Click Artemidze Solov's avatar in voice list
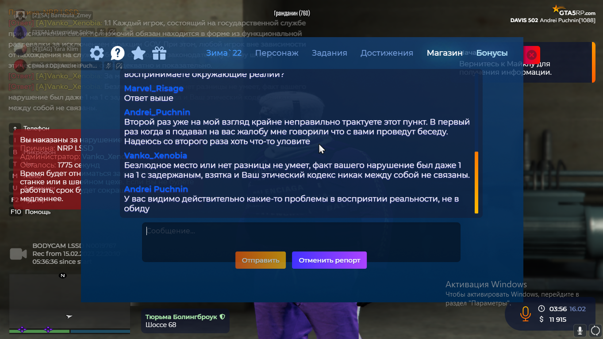Screen dimensions: 603x339 click(x=20, y=32)
